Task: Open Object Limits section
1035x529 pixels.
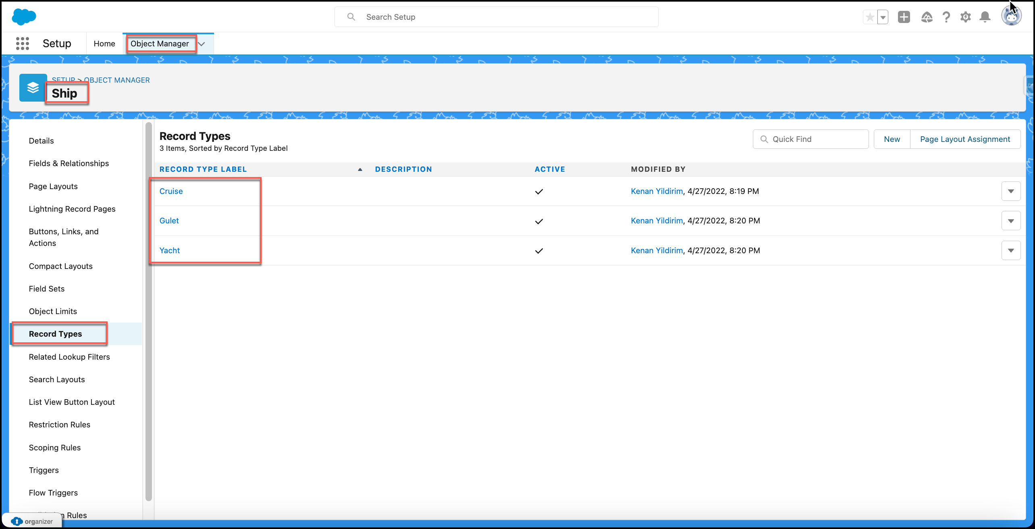Action: click(53, 311)
